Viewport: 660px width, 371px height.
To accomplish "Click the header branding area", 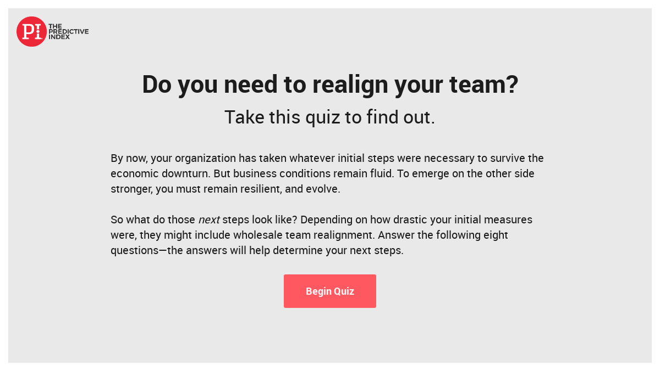I will click(52, 31).
